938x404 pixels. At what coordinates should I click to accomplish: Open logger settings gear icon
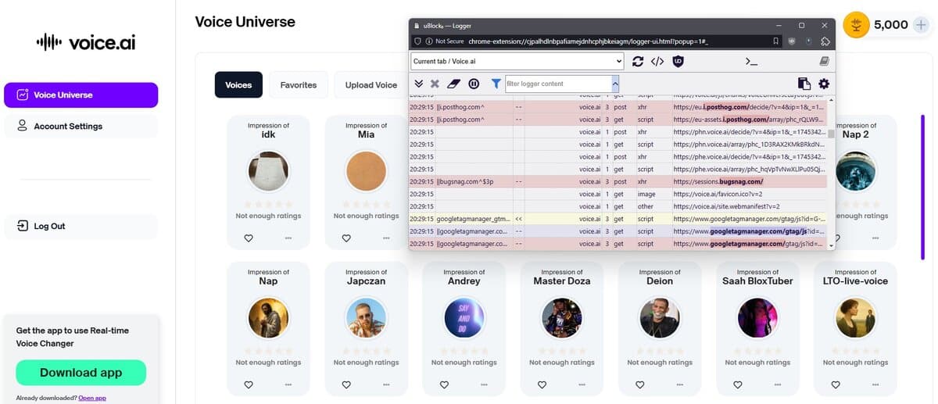[x=824, y=84]
